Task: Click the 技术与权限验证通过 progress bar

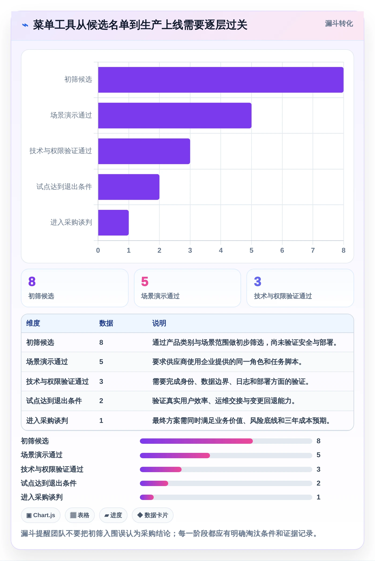Action: 226,469
